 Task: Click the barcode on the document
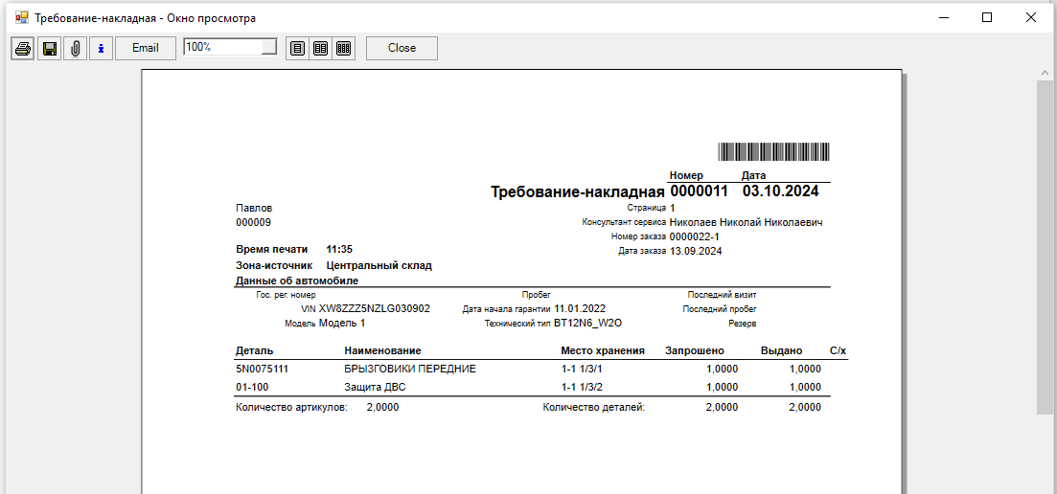(x=773, y=152)
